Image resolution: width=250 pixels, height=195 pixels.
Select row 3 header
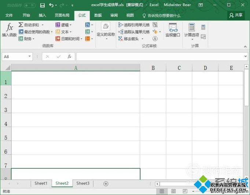6,106
